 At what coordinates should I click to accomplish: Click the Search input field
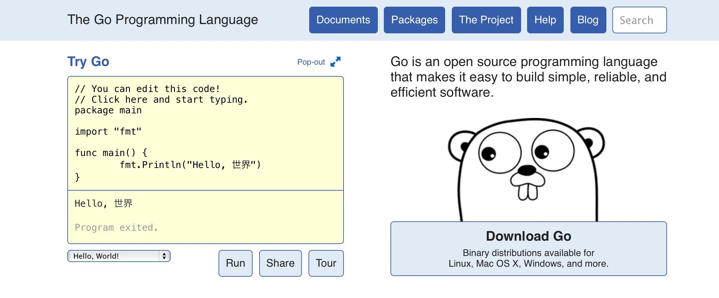(639, 20)
